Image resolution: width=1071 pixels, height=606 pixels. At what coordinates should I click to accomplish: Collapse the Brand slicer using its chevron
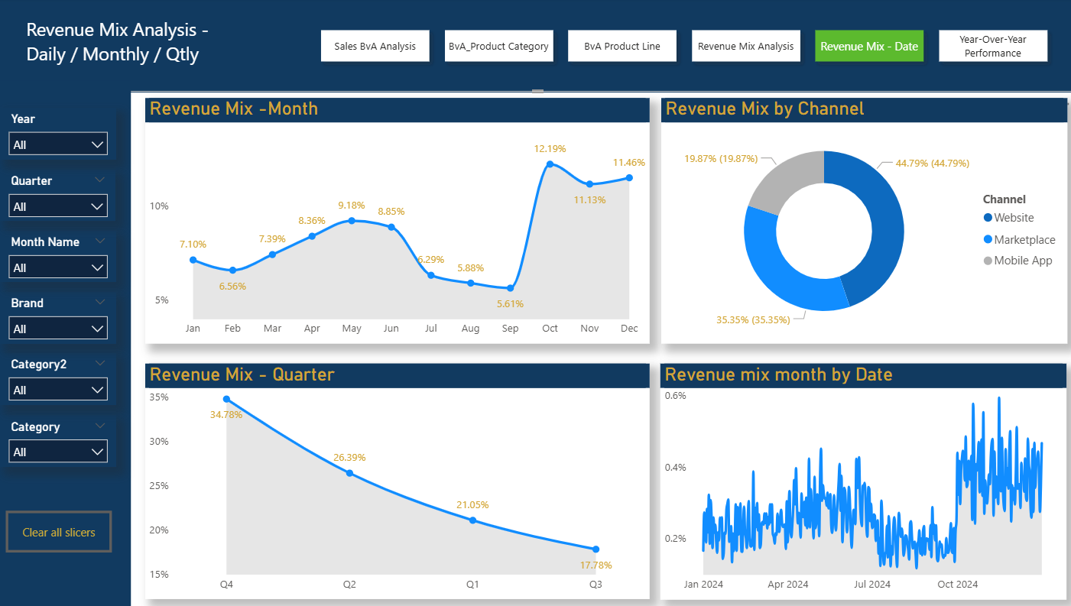pos(100,302)
